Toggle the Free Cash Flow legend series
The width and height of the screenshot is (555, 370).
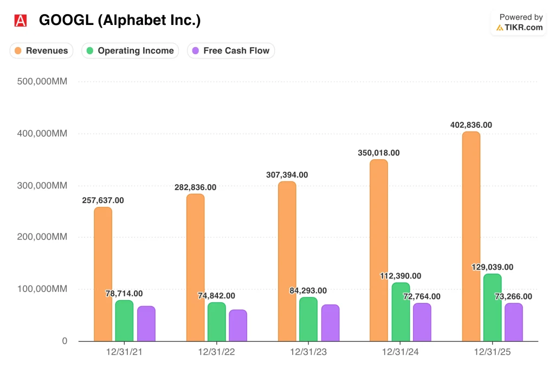(x=231, y=51)
